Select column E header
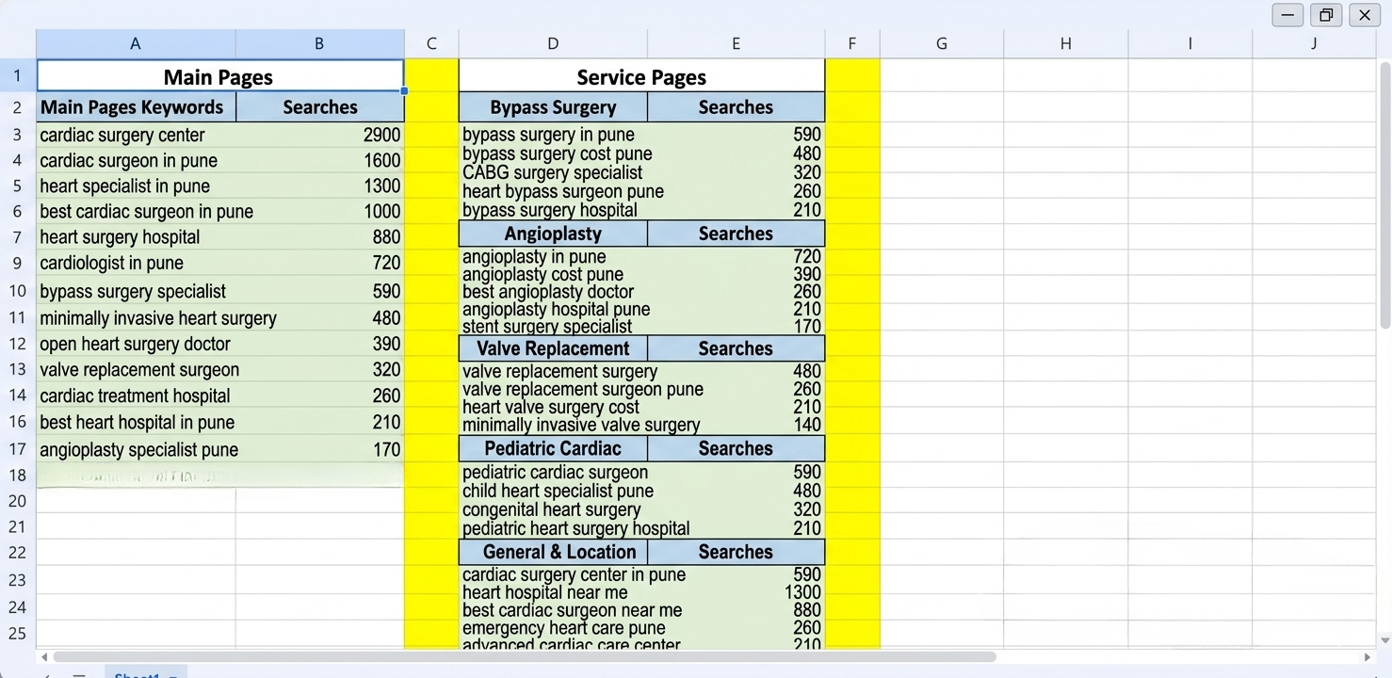The width and height of the screenshot is (1392, 678). [736, 43]
